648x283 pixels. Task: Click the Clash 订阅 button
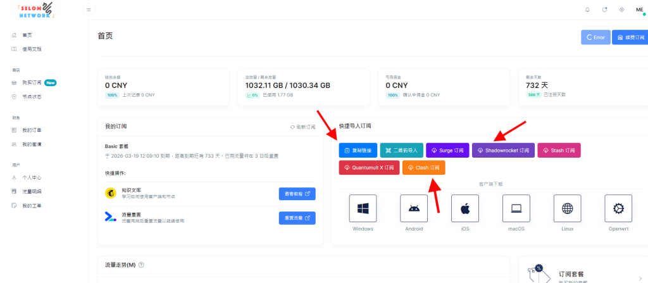(424, 168)
